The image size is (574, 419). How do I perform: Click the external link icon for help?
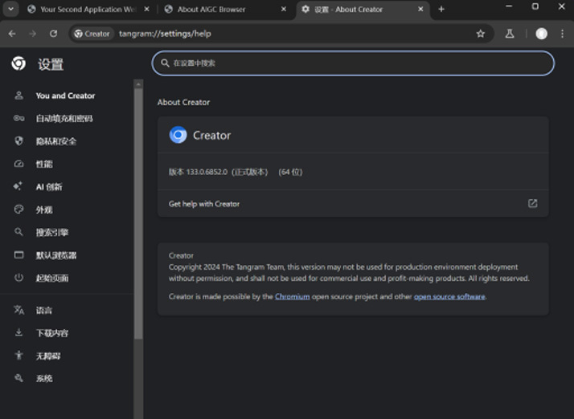533,203
